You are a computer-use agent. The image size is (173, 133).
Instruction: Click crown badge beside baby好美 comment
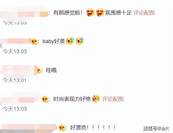(x=34, y=42)
